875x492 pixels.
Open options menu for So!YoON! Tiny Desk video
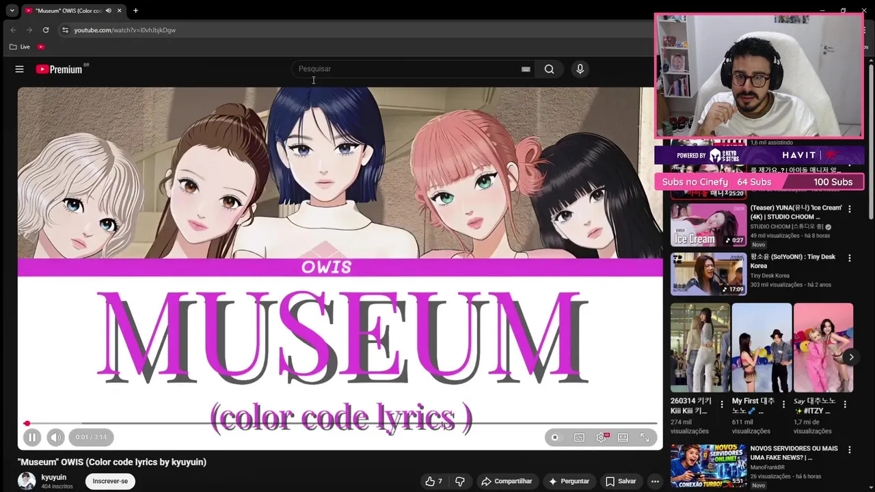point(850,258)
